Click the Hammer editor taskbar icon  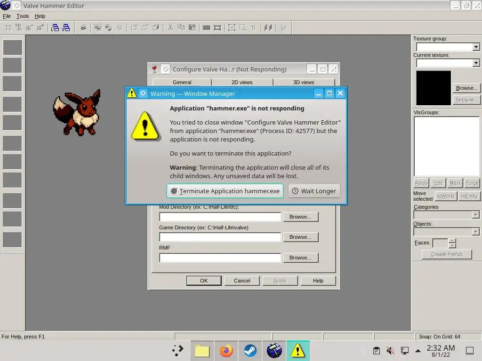pyautogui.click(x=274, y=351)
